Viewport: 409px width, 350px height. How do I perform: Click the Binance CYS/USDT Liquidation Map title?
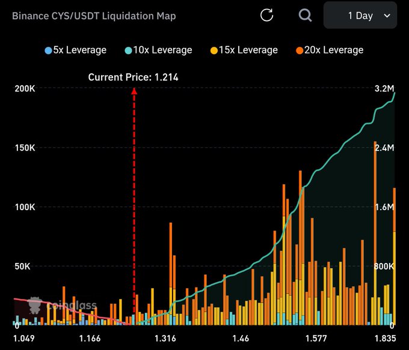[x=94, y=16]
